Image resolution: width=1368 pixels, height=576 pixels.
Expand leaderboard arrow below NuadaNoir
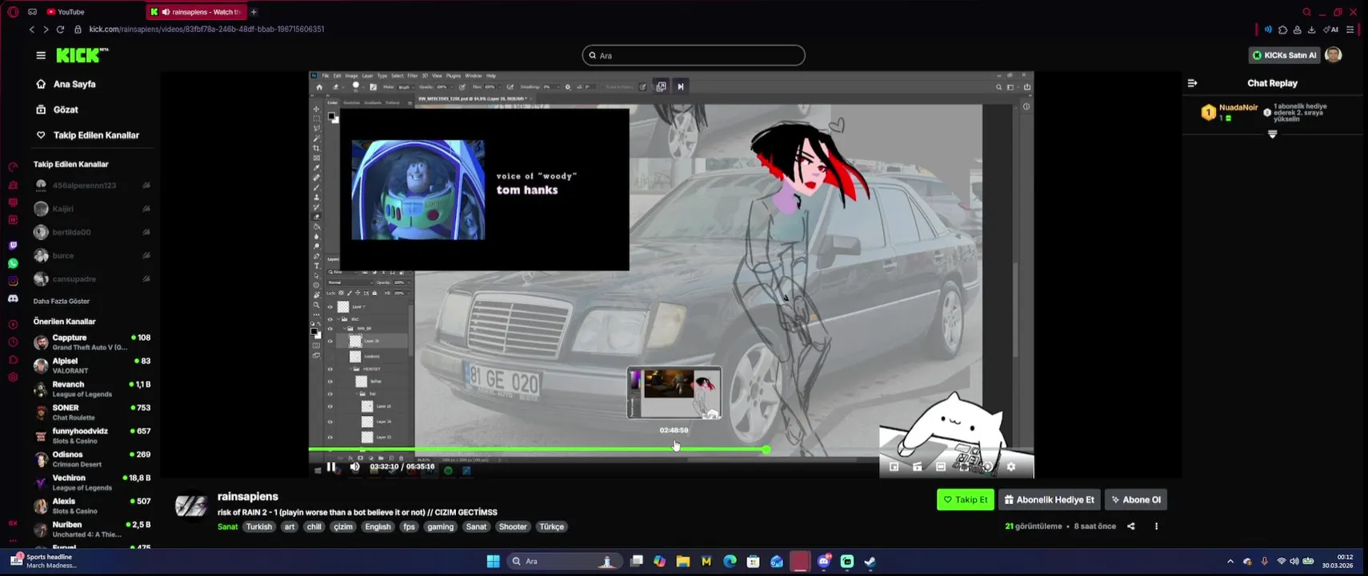(1272, 134)
